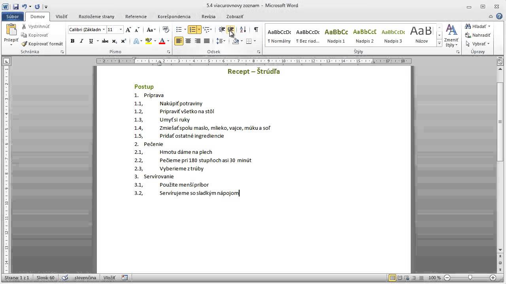Save the document from the quick access toolbar
Viewport: 506px width, 284px height.
pyautogui.click(x=16, y=6)
